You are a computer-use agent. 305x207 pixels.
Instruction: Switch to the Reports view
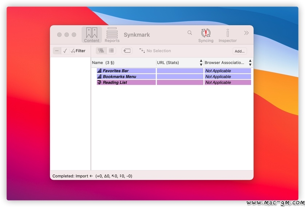[112, 35]
